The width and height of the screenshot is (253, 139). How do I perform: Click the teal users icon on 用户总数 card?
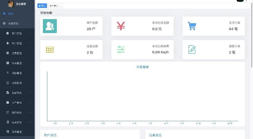[50, 26]
